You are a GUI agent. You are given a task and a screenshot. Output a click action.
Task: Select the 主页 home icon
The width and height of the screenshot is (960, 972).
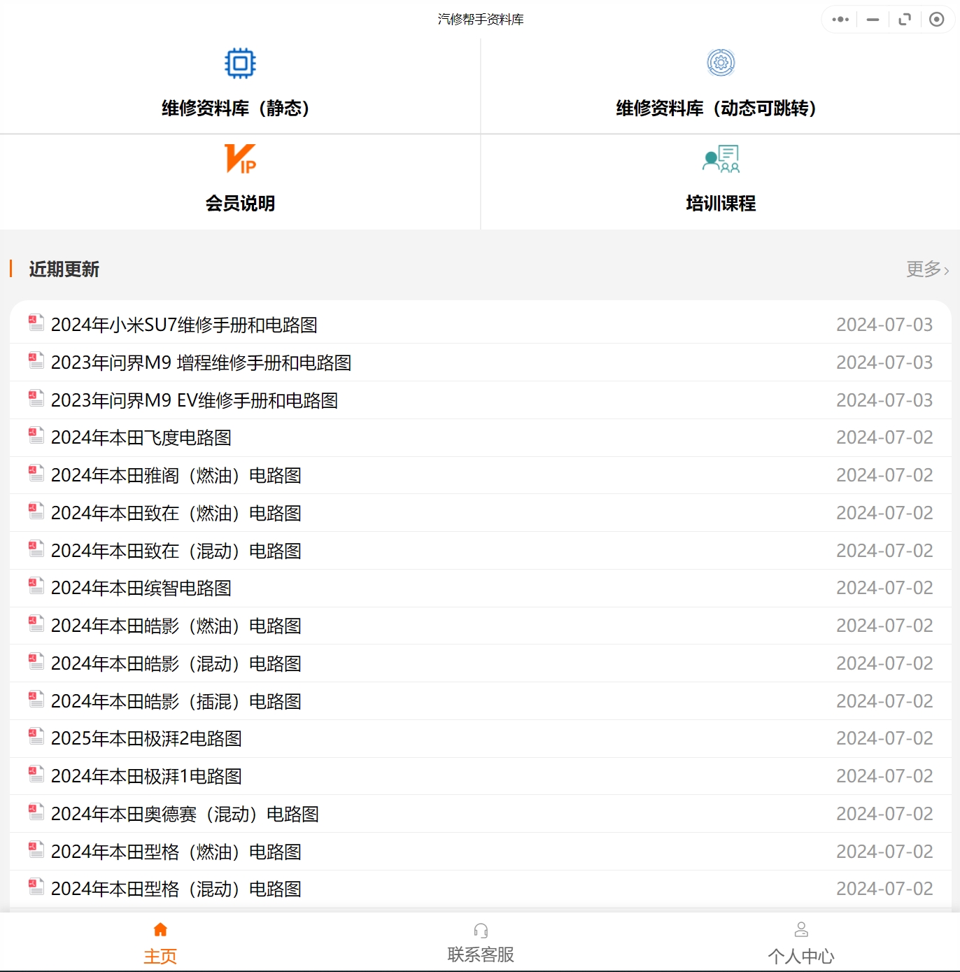click(160, 928)
